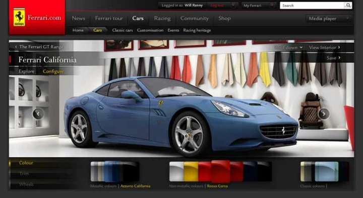Go back to The Ferrari GT Range
This screenshot has width=363, height=198.
(41, 47)
